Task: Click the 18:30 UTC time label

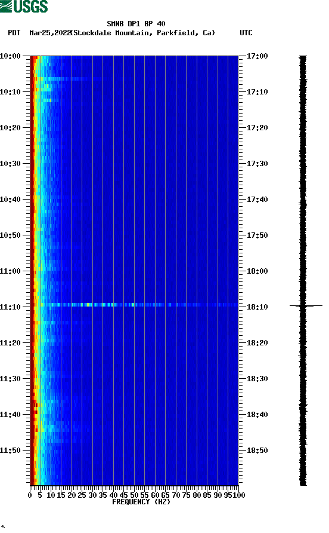Action: pos(257,379)
